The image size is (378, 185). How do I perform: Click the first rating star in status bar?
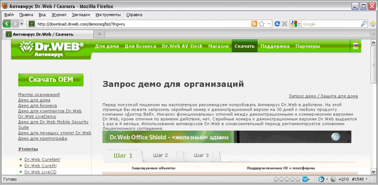pos(276,179)
